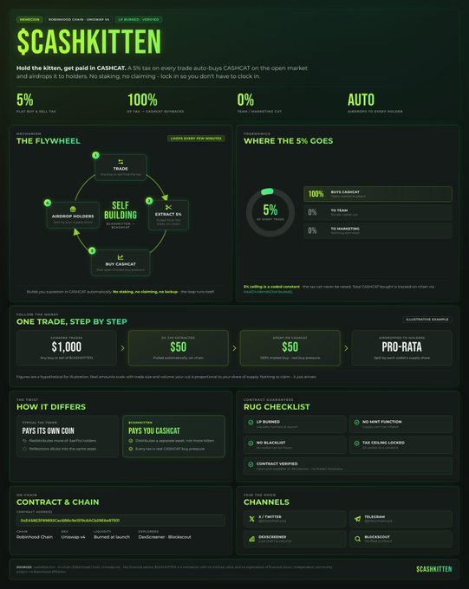Click the chevron after the $1,000 trade card
469x589 pixels.
(x=122, y=348)
